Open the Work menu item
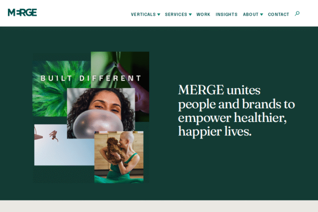The image size is (318, 212). 203,14
